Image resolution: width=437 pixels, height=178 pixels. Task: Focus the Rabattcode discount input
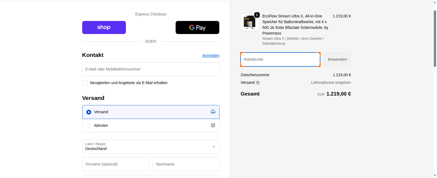coord(280,60)
